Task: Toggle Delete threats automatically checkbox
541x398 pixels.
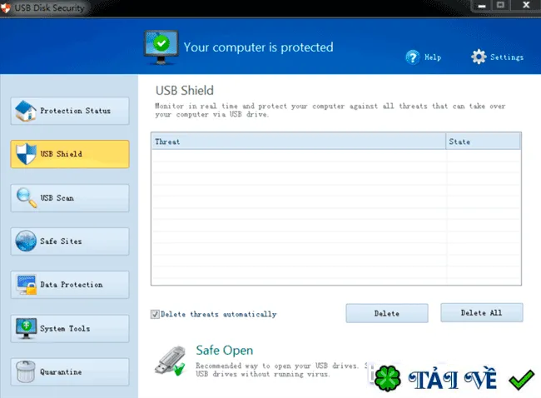Action: (x=155, y=314)
